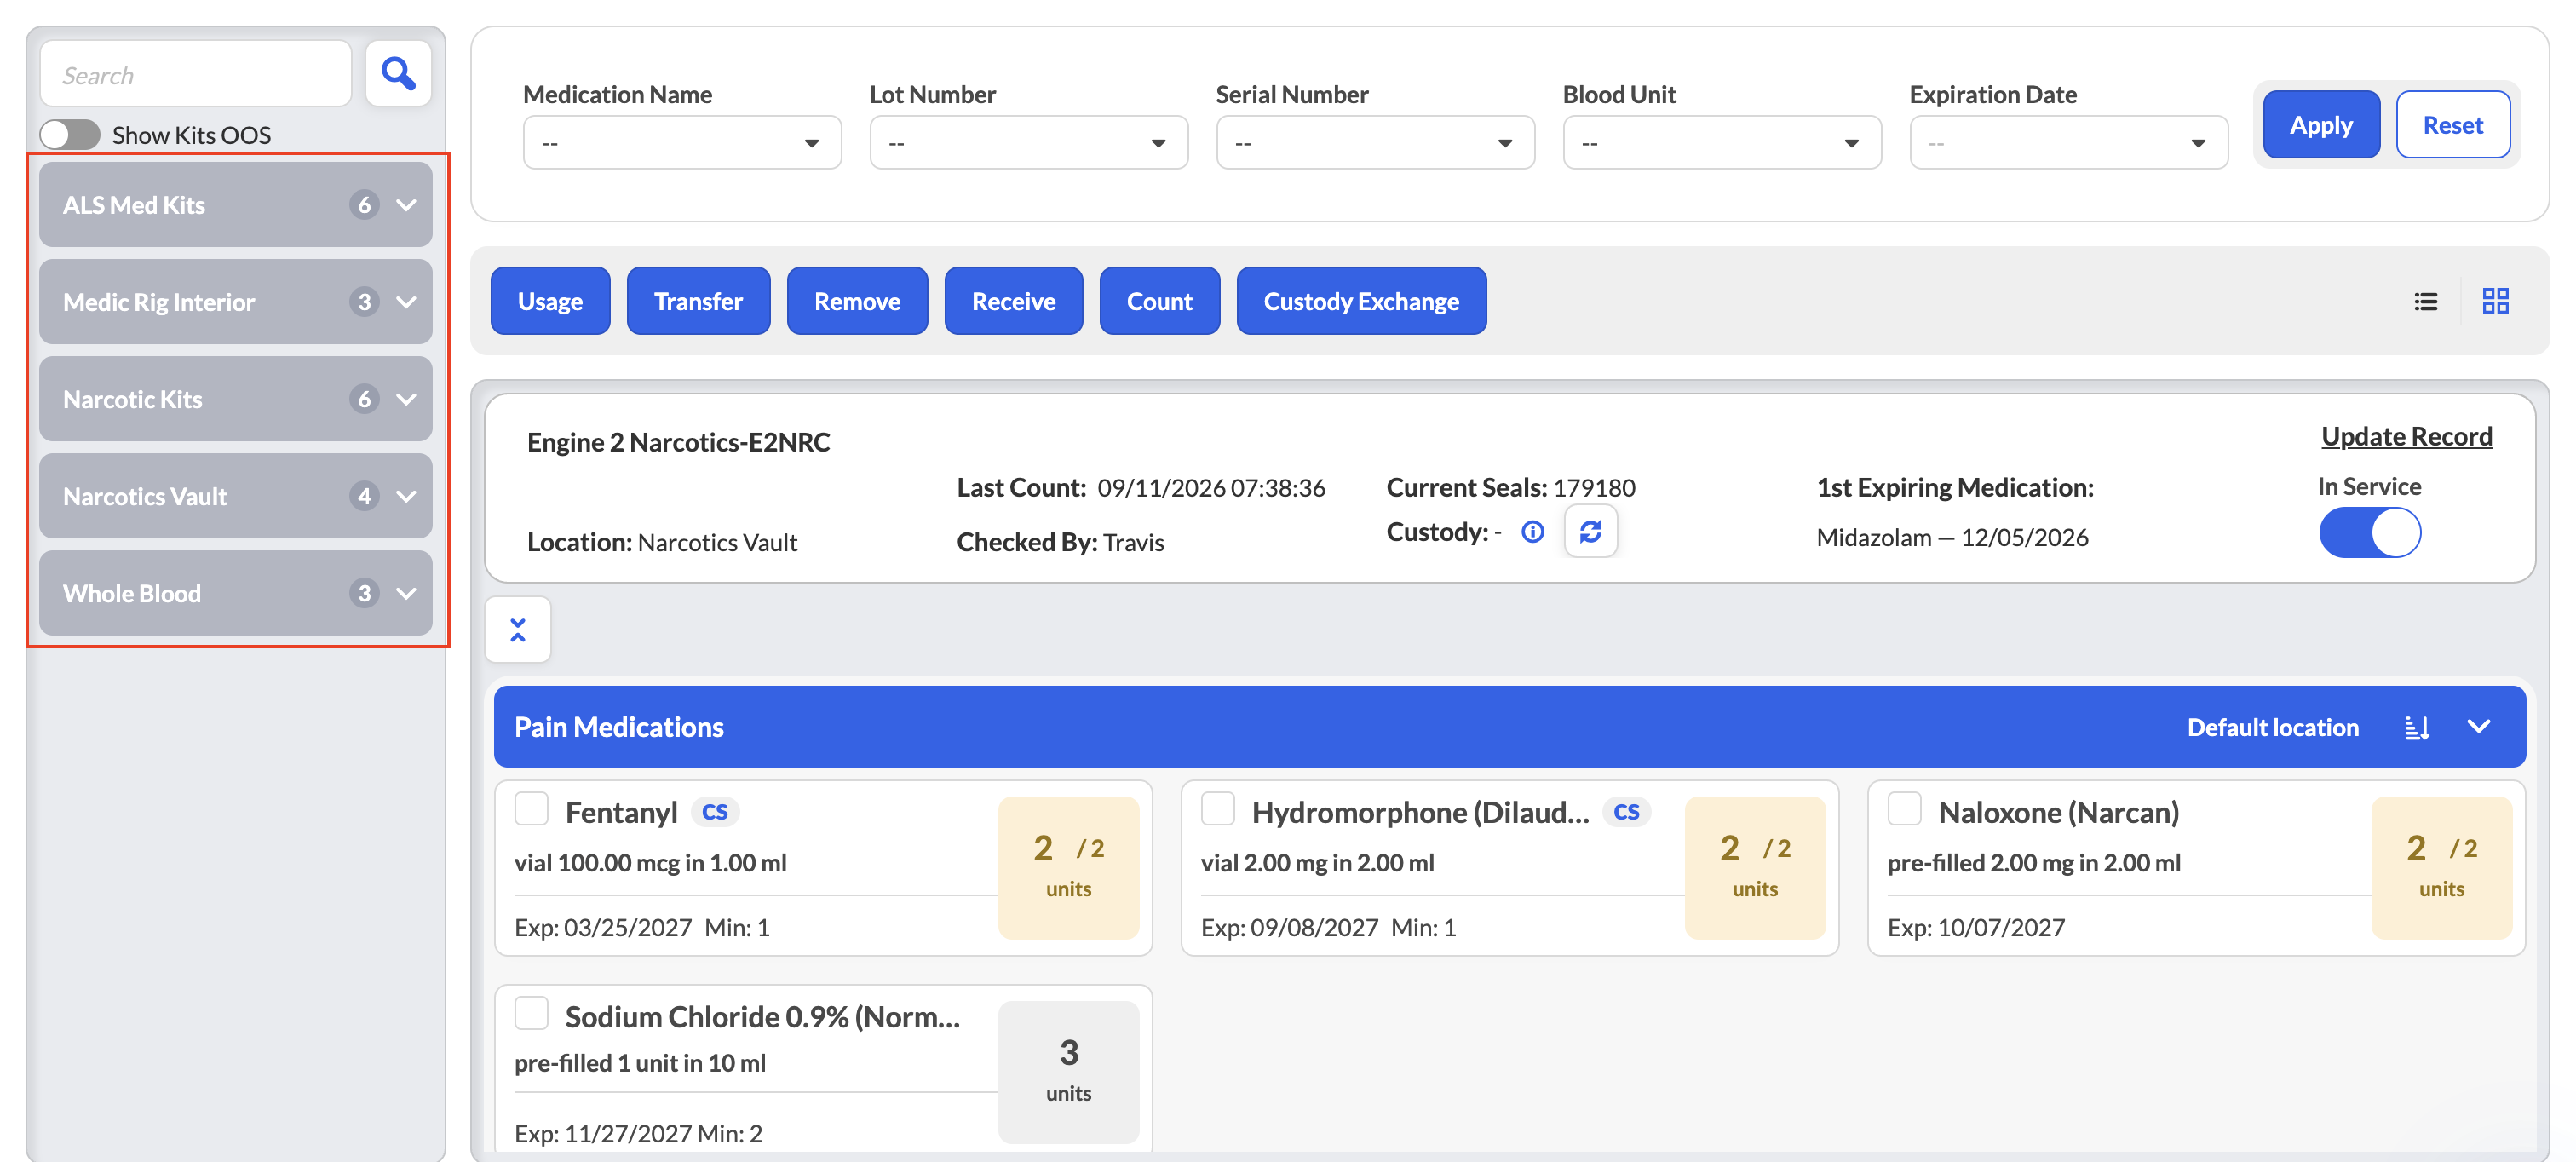Click the Receive button
Screen dimensions: 2576x1162
pyautogui.click(x=1013, y=301)
